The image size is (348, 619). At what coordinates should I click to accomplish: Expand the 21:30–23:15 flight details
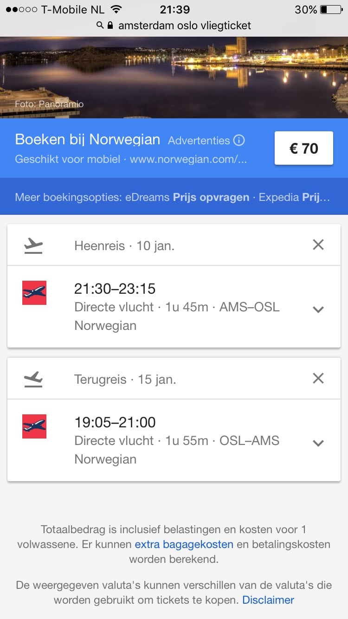tap(318, 309)
